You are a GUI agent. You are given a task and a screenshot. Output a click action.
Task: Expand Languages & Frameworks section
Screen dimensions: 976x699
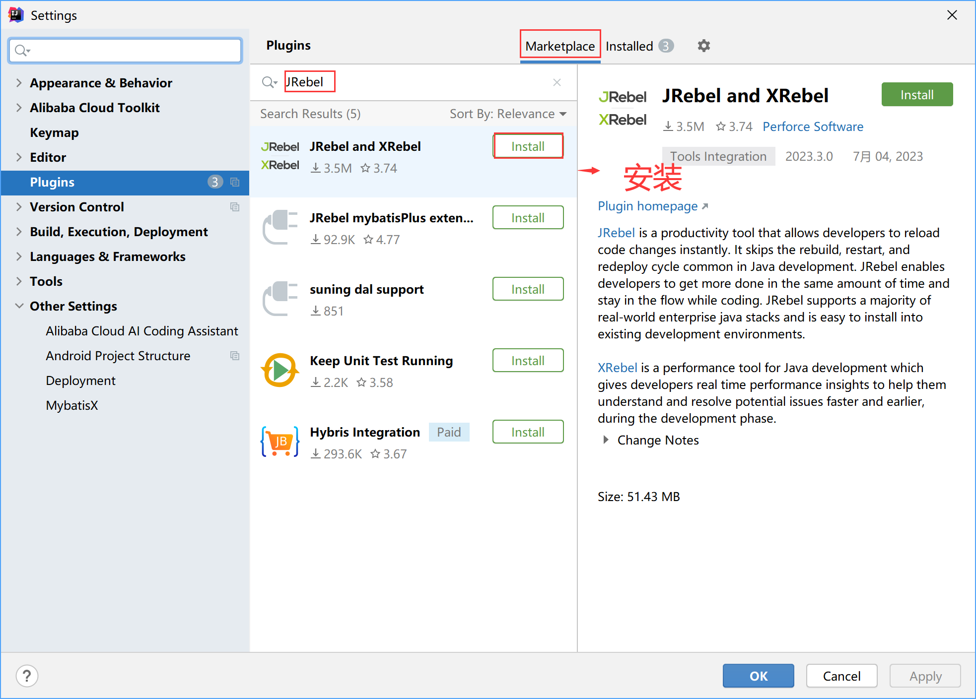(x=19, y=256)
